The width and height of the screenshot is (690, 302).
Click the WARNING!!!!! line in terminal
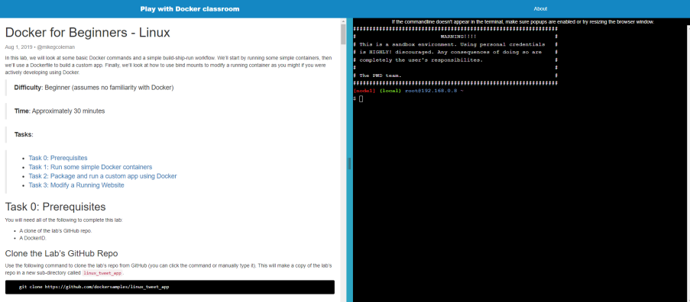tap(458, 37)
